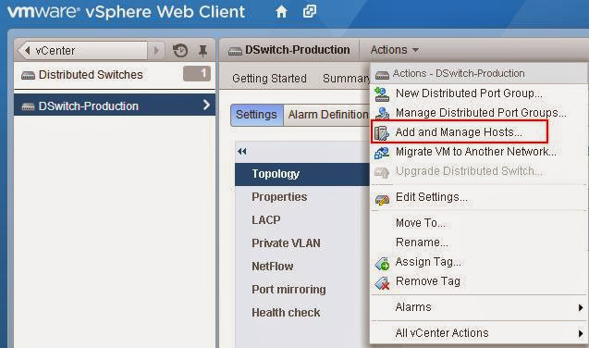Click the vCenter navigator breadcrumb label
The width and height of the screenshot is (589, 348).
(x=55, y=50)
